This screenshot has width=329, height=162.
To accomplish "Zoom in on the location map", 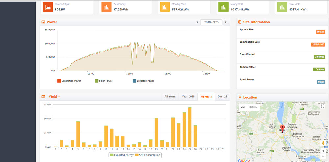I will [x=323, y=151].
